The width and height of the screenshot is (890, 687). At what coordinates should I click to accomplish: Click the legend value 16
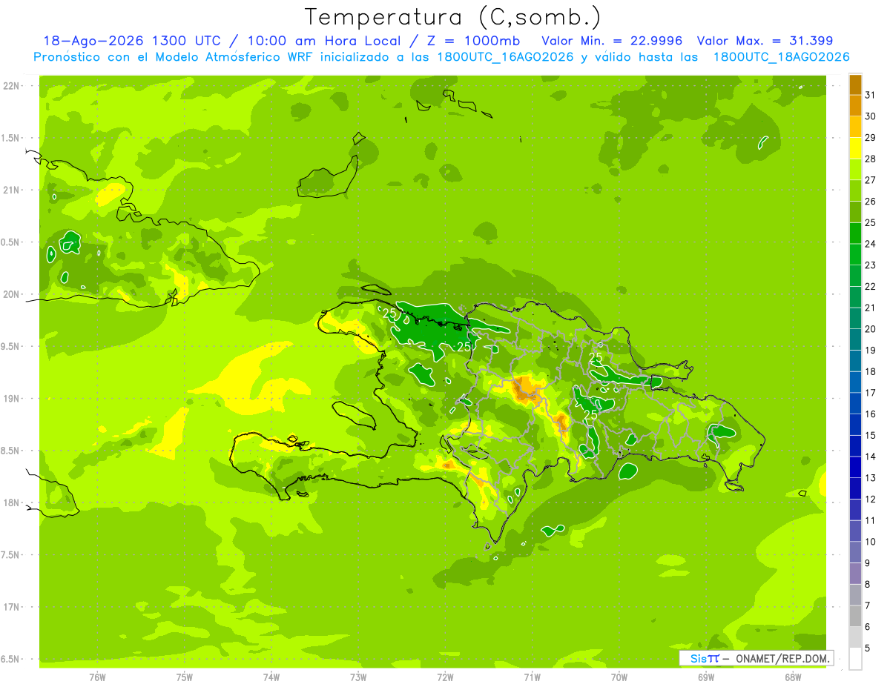pos(871,414)
